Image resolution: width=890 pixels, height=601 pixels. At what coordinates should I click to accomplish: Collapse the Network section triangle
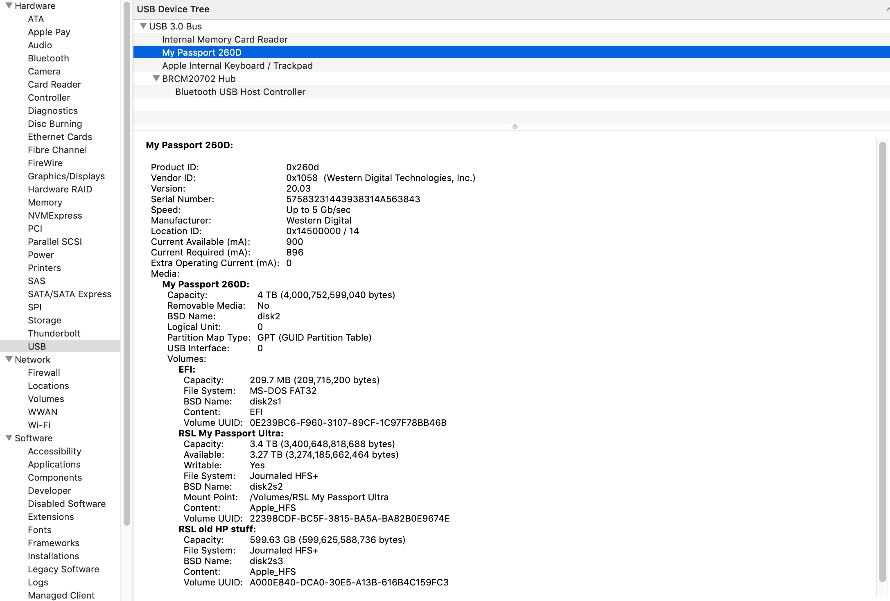click(x=9, y=359)
